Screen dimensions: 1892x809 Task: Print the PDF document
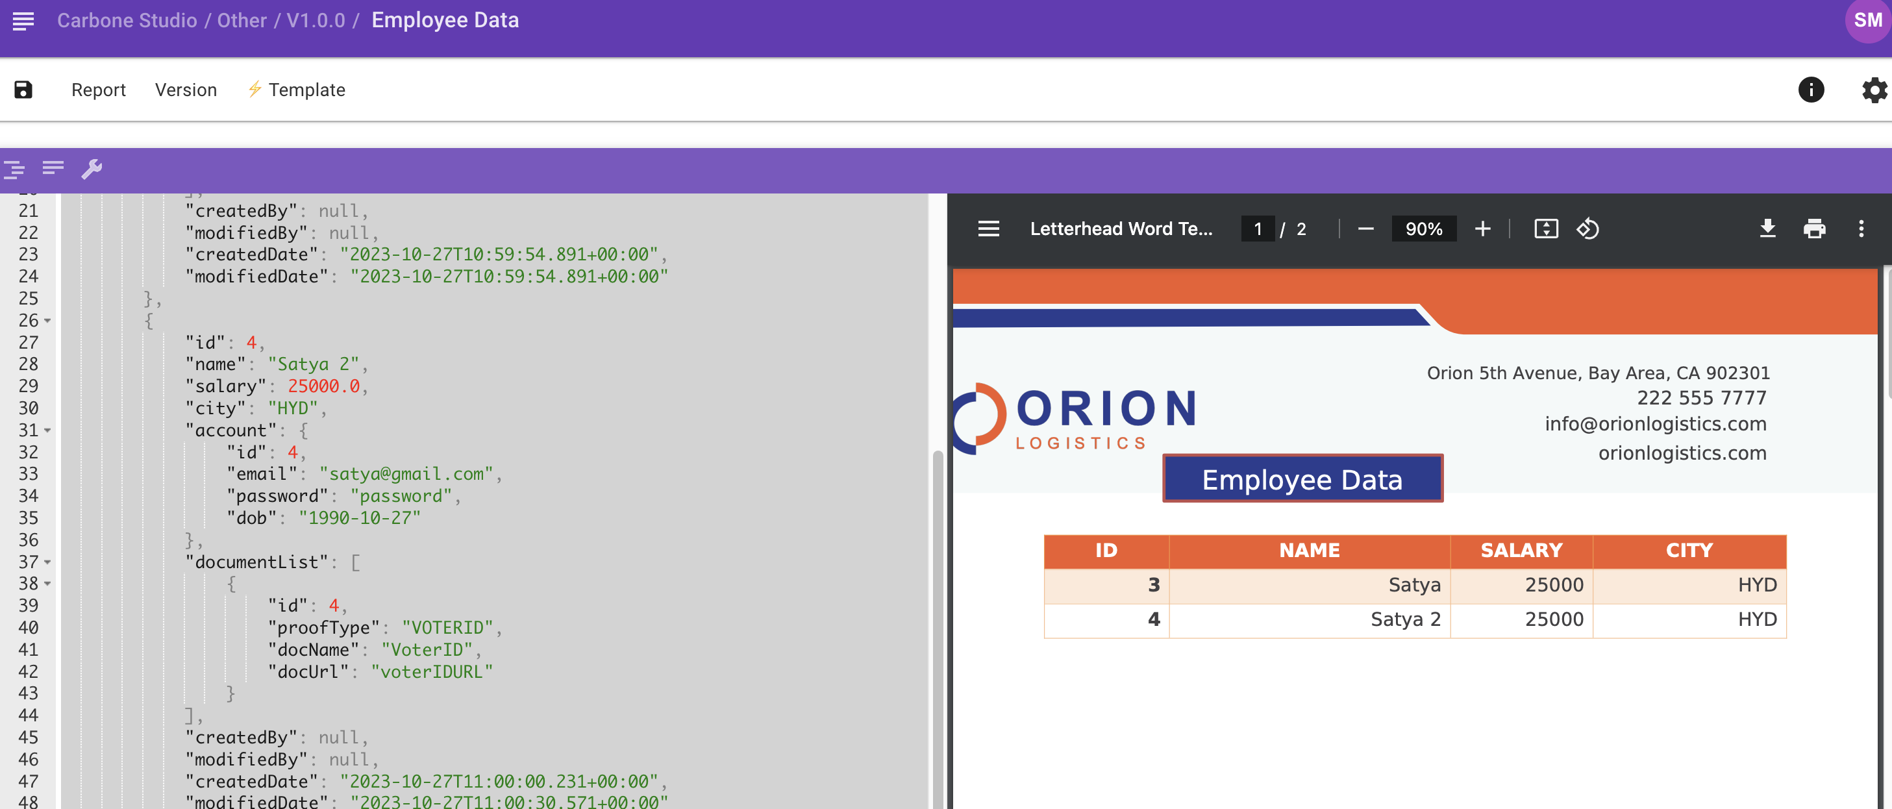pyautogui.click(x=1813, y=229)
